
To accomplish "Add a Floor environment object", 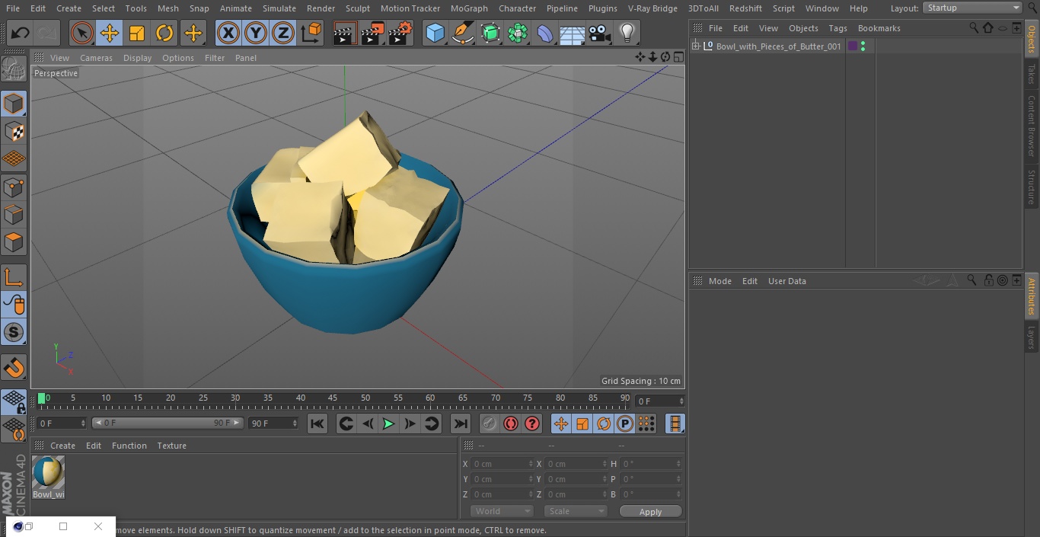I will pos(573,34).
